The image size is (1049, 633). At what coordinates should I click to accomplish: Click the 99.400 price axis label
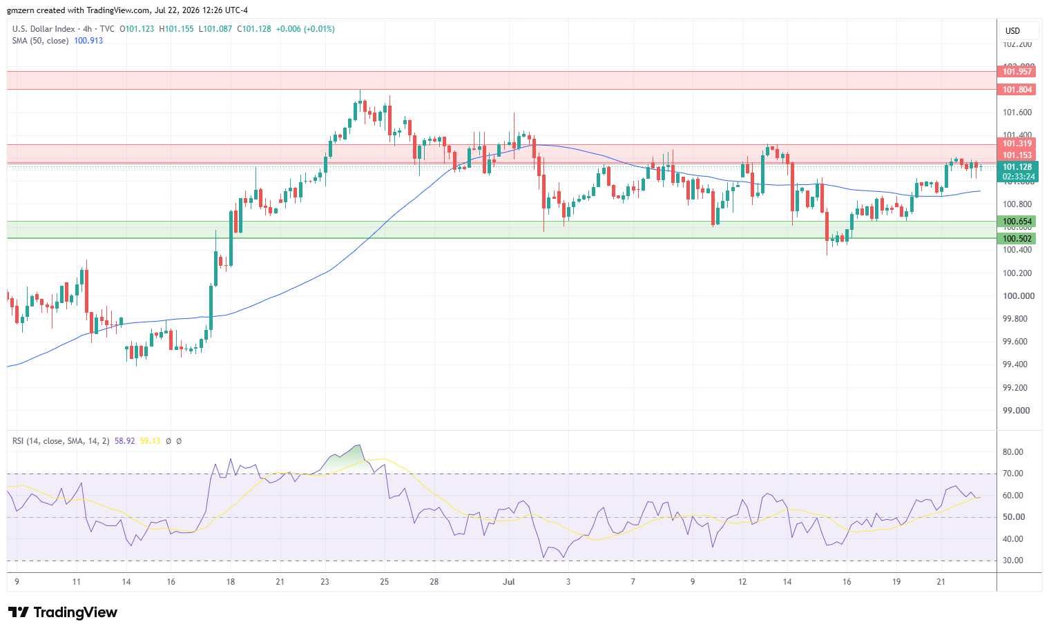point(1015,364)
